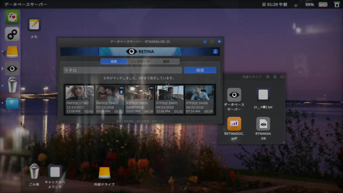Select the eye database server dock icon

(x=12, y=69)
